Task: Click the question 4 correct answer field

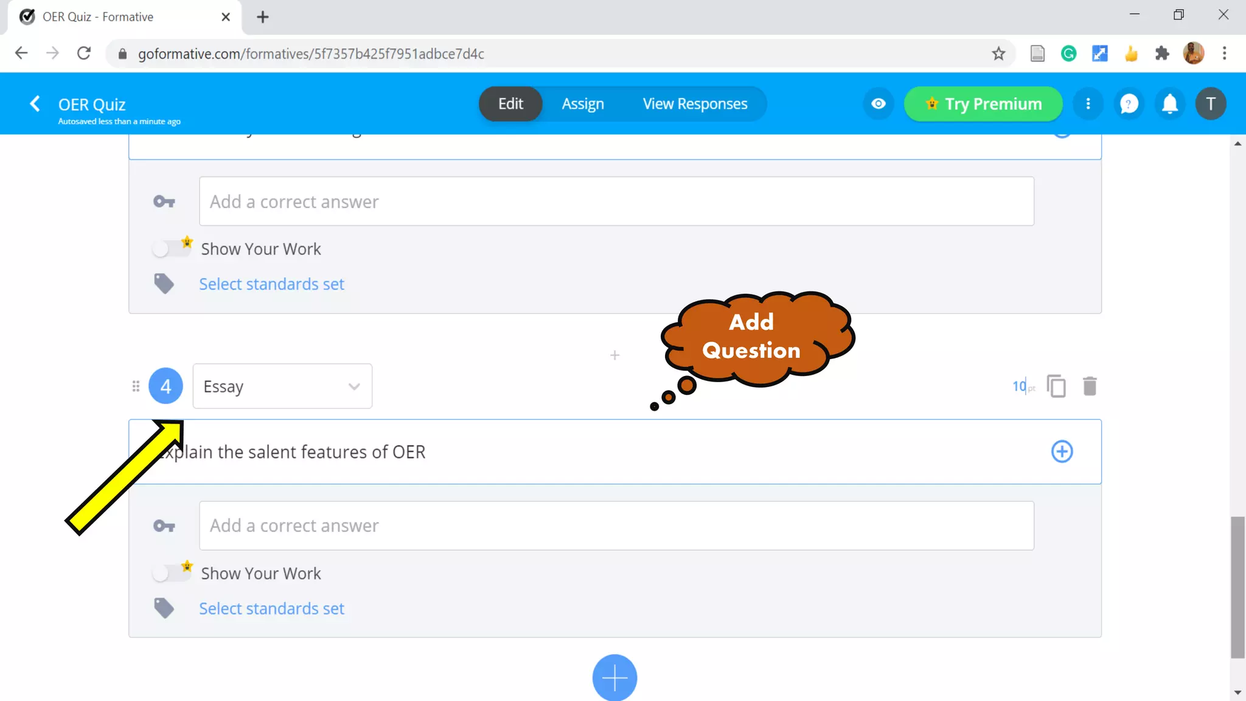Action: click(x=616, y=526)
